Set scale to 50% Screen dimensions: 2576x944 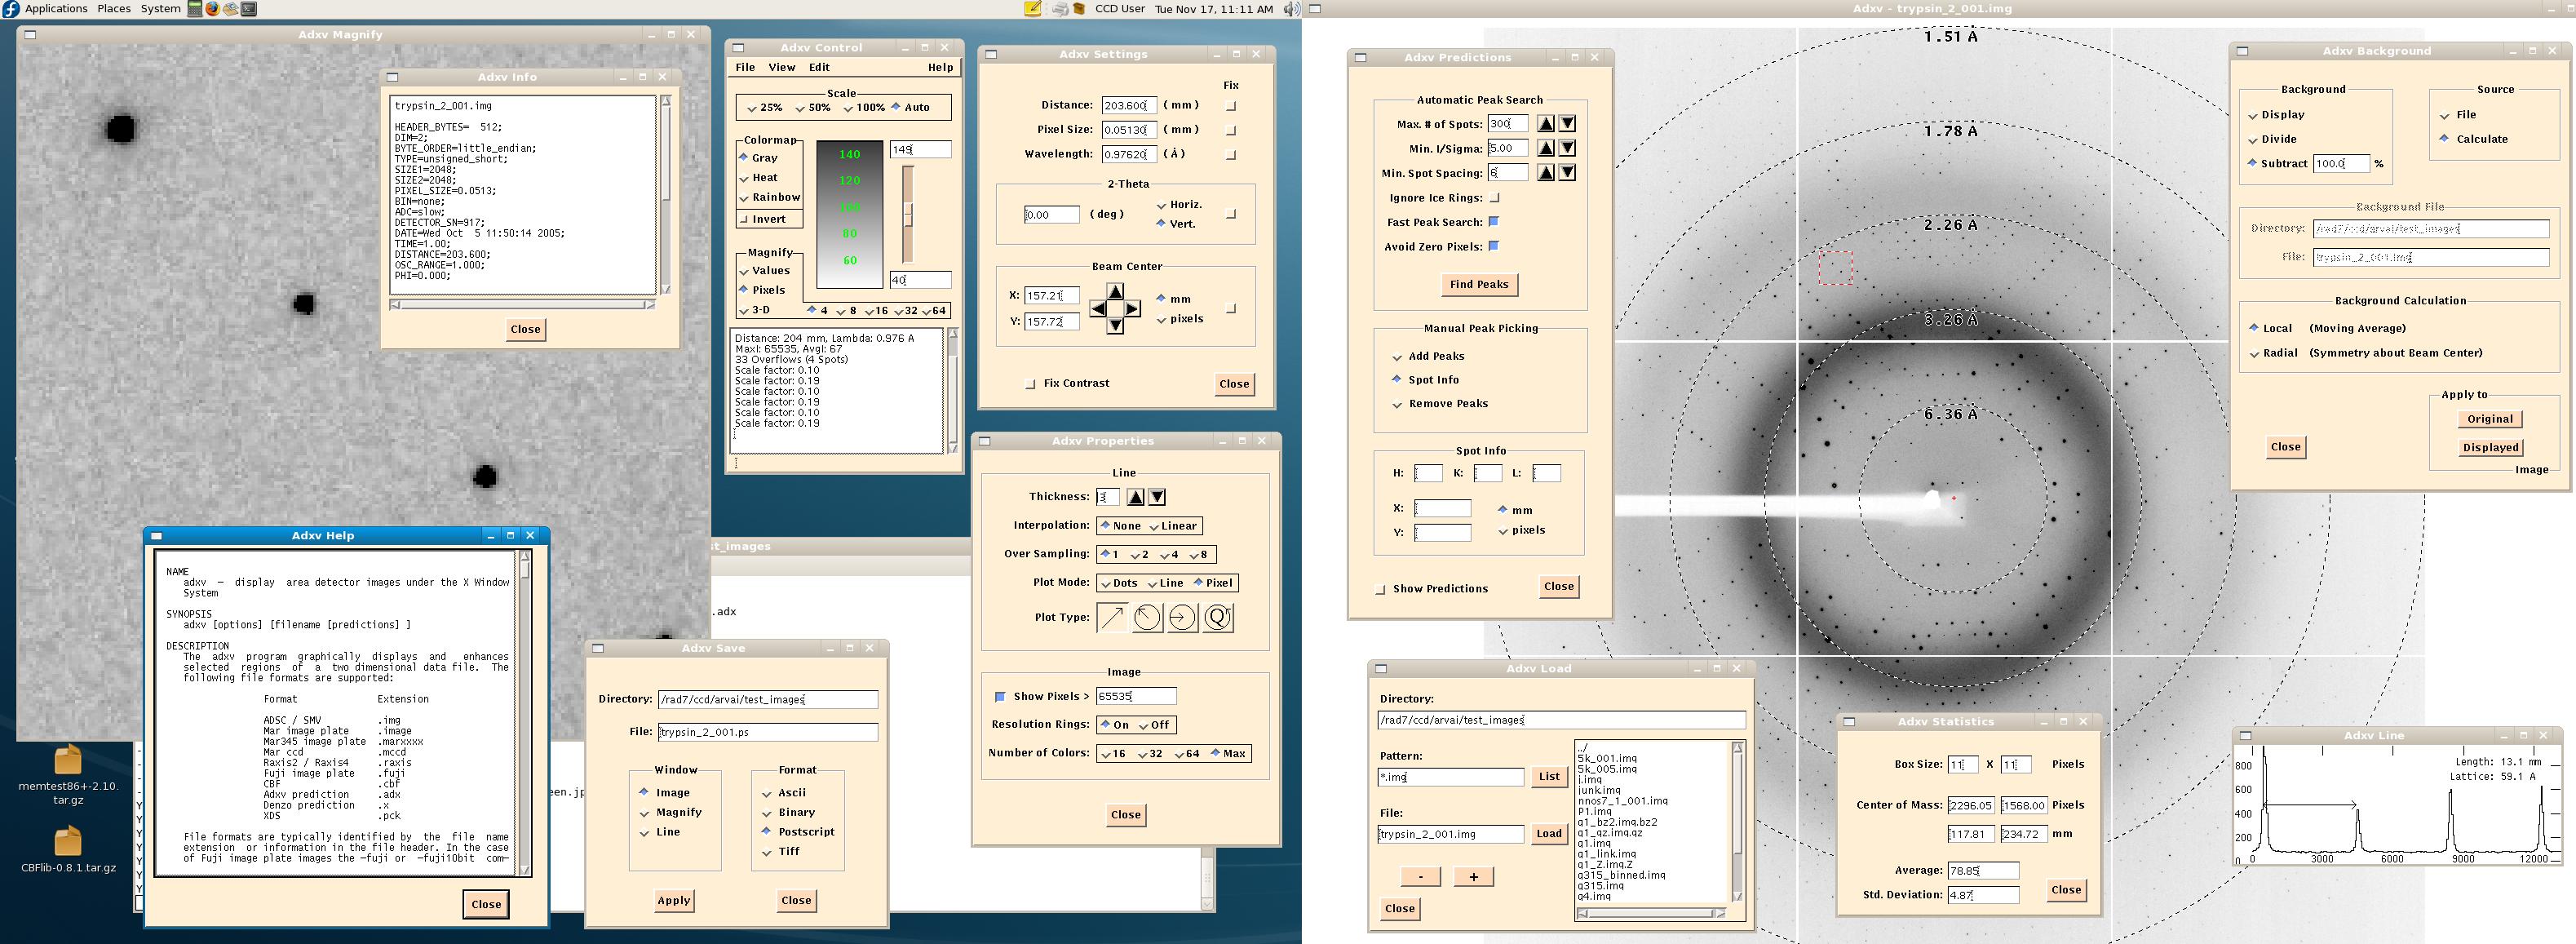[813, 108]
